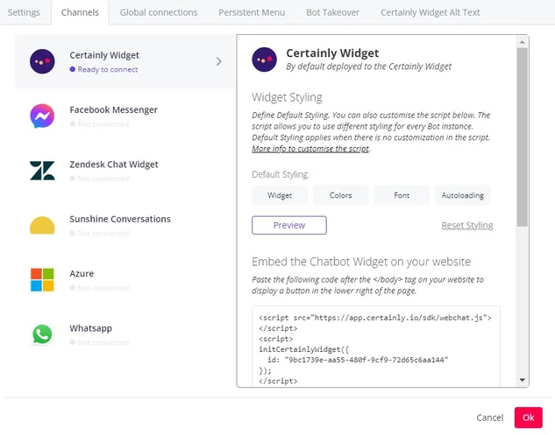This screenshot has height=435, width=555.
Task: Click inside the embed script code box
Action: point(376,347)
